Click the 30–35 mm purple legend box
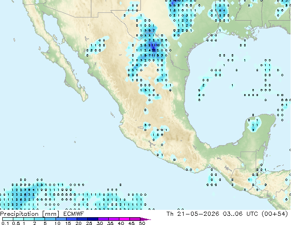Screen dimensions: 291x225 click(103, 219)
